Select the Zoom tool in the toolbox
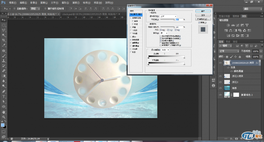 click(4, 117)
